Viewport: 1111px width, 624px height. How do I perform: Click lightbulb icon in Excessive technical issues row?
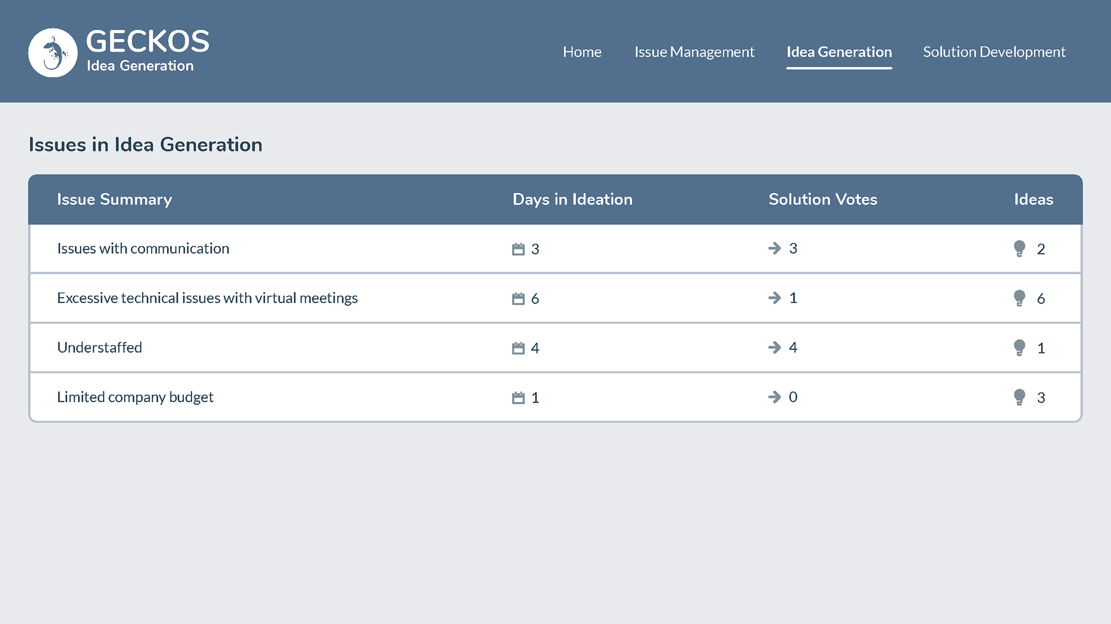click(x=1020, y=298)
